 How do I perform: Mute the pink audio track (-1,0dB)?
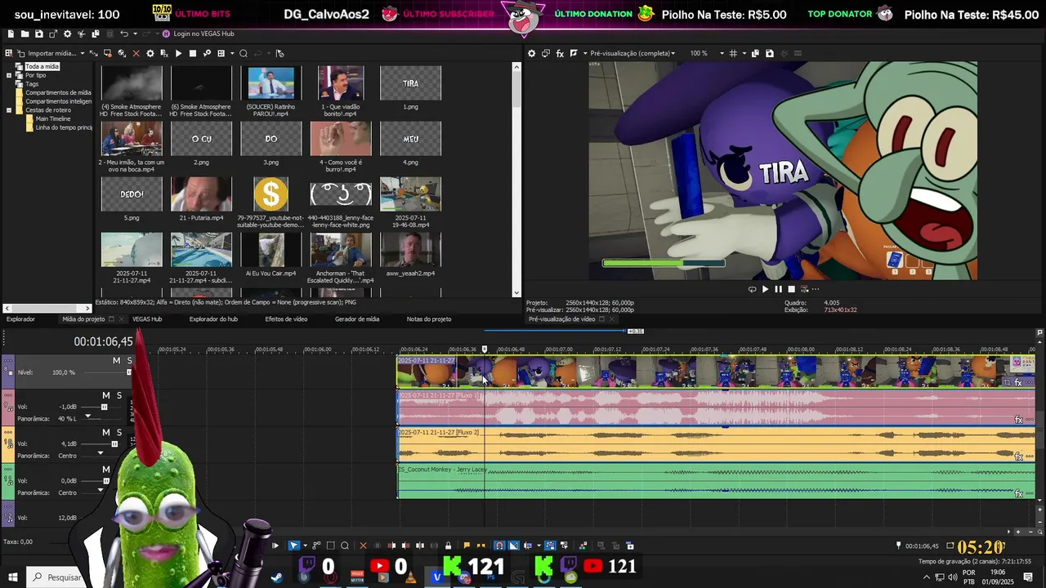106,396
